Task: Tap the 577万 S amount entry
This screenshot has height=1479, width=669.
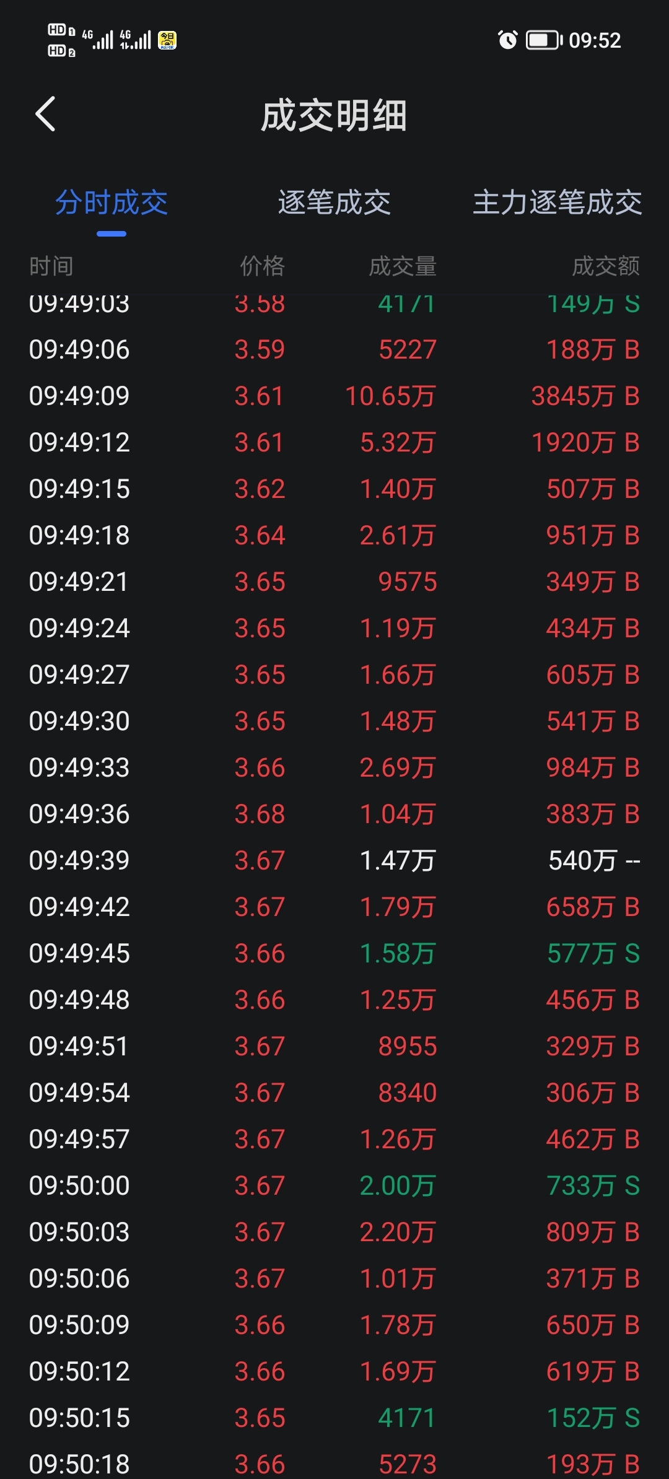Action: pyautogui.click(x=593, y=953)
